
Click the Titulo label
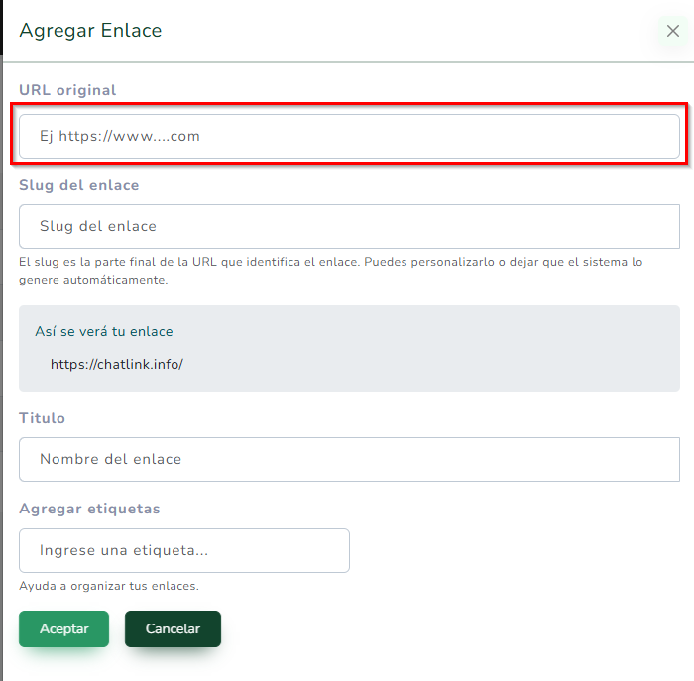43,418
